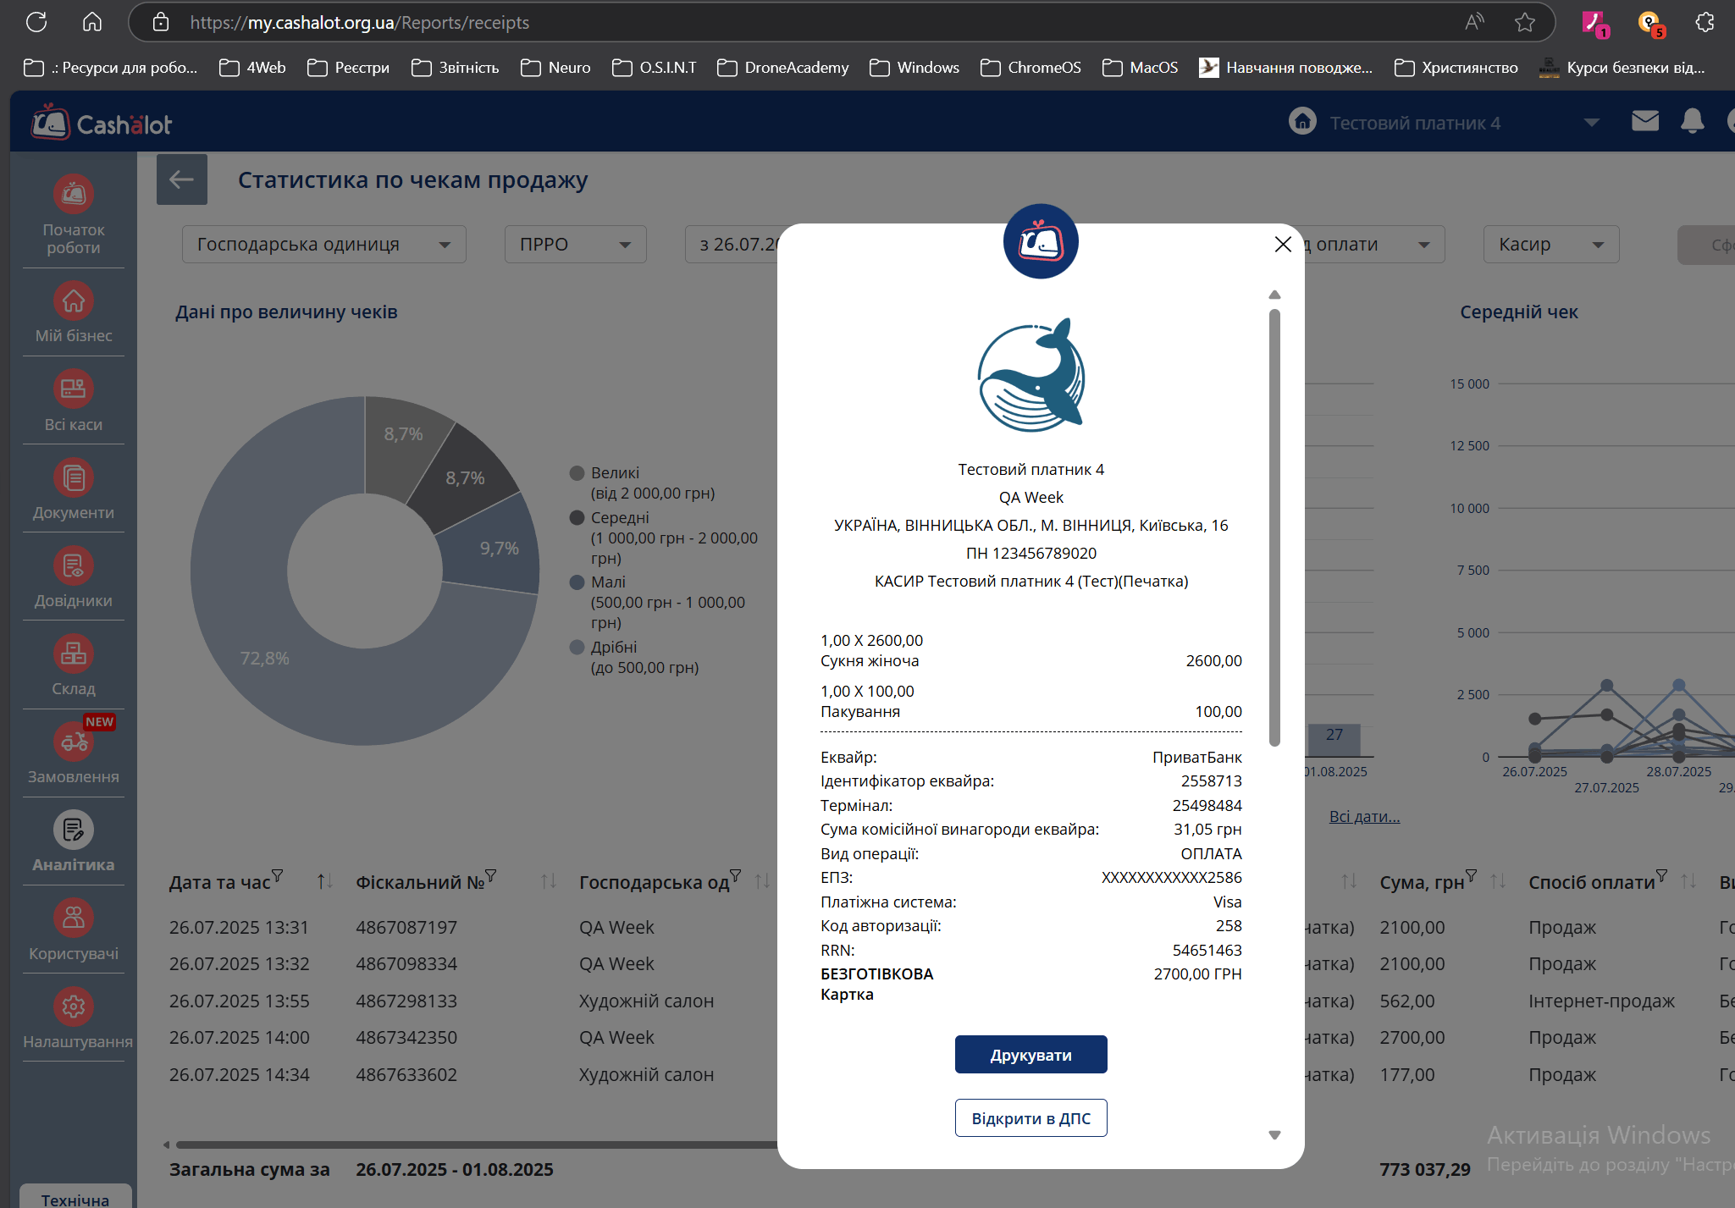Expand the Касир dropdown
Image resolution: width=1735 pixels, height=1208 pixels.
pyautogui.click(x=1550, y=245)
